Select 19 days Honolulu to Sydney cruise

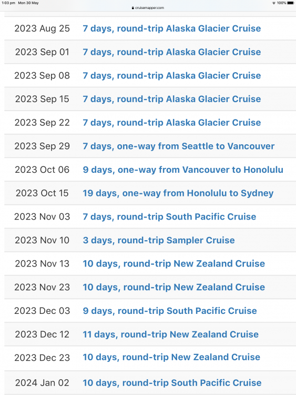[x=178, y=193]
